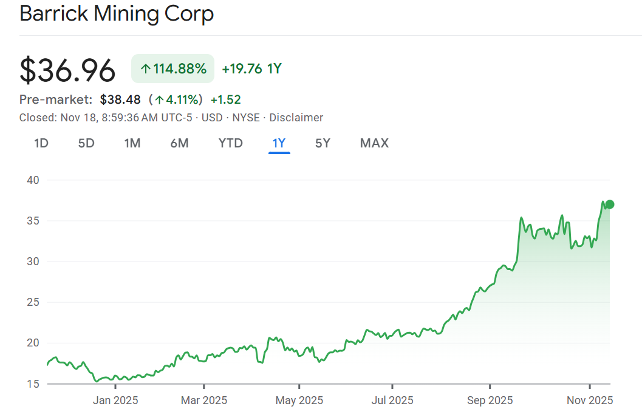Click the green endpoint dot on the chart
The width and height of the screenshot is (642, 415).
(610, 204)
